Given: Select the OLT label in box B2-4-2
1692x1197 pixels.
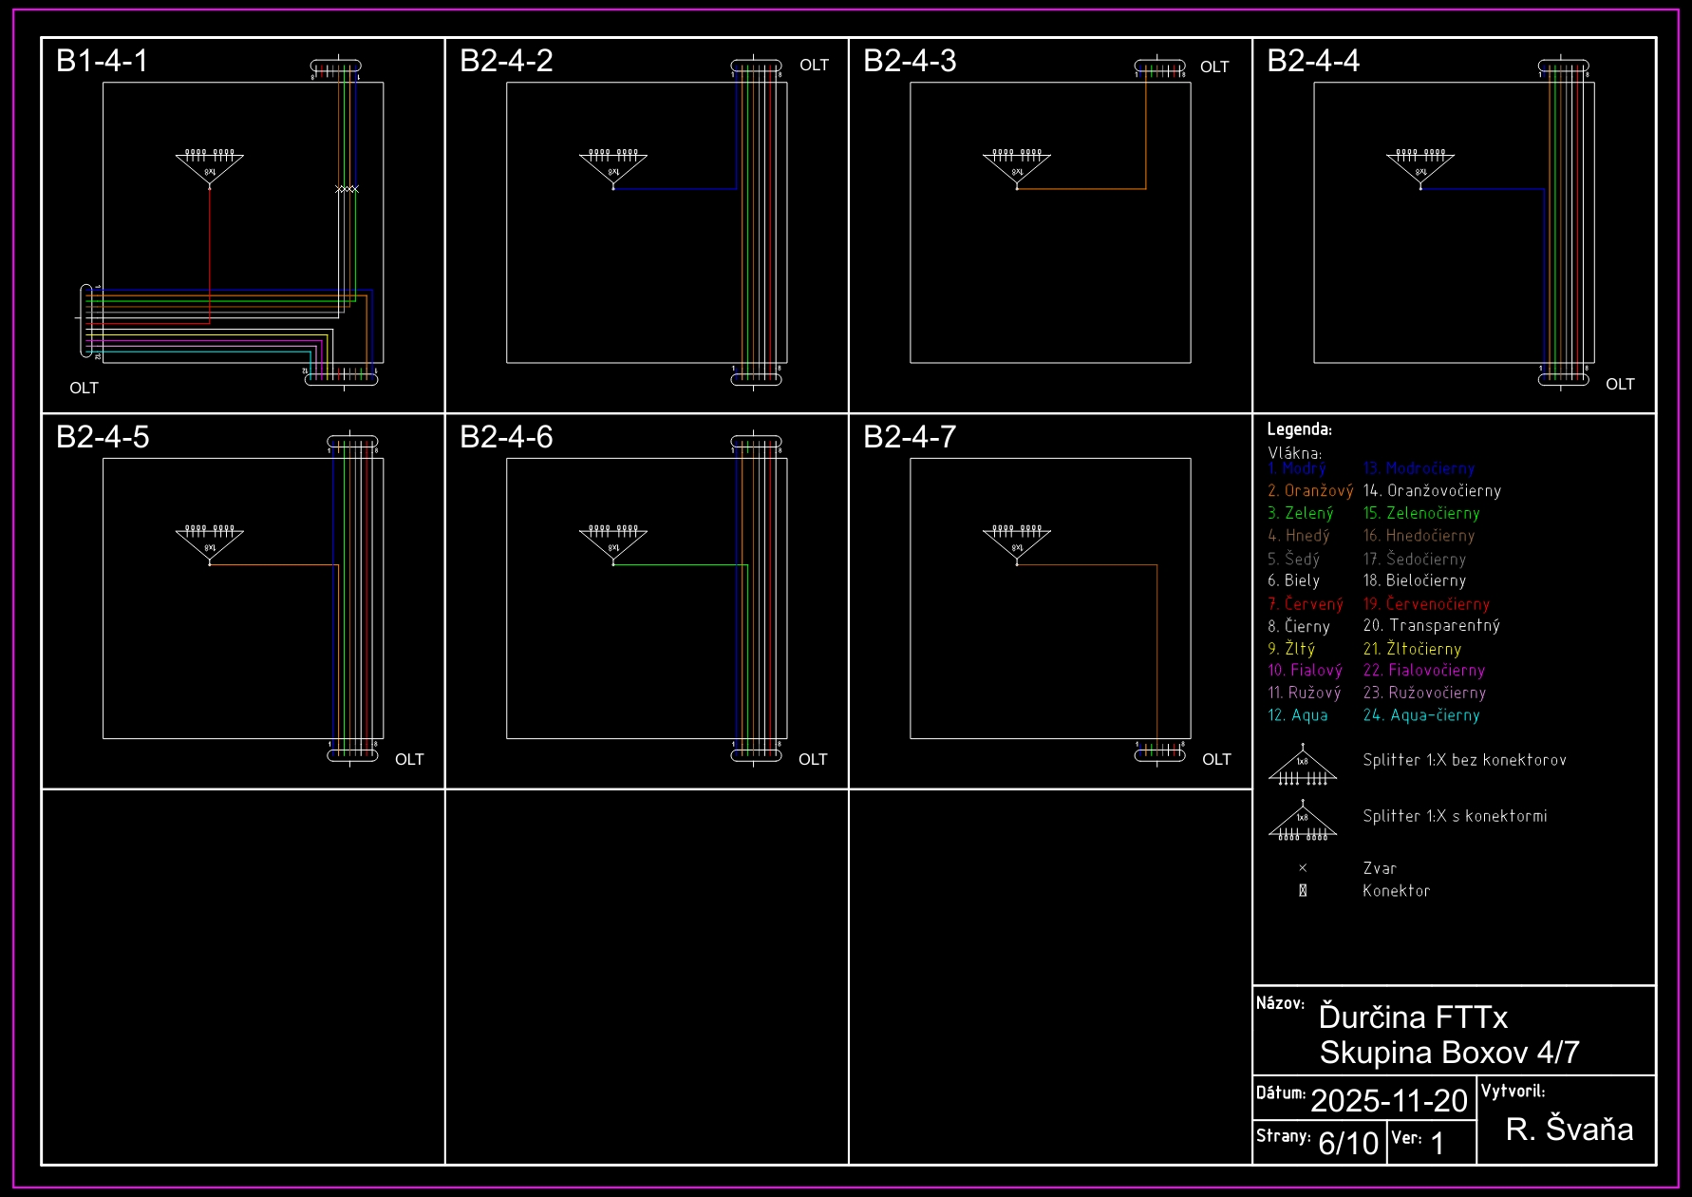Looking at the screenshot, I should coord(814,66).
